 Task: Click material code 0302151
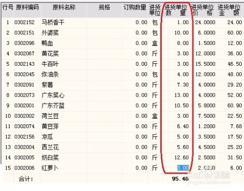point(24,33)
